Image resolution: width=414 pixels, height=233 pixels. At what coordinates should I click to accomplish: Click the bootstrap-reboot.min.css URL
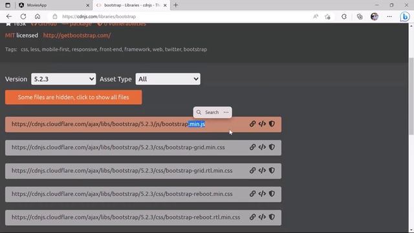click(x=122, y=194)
